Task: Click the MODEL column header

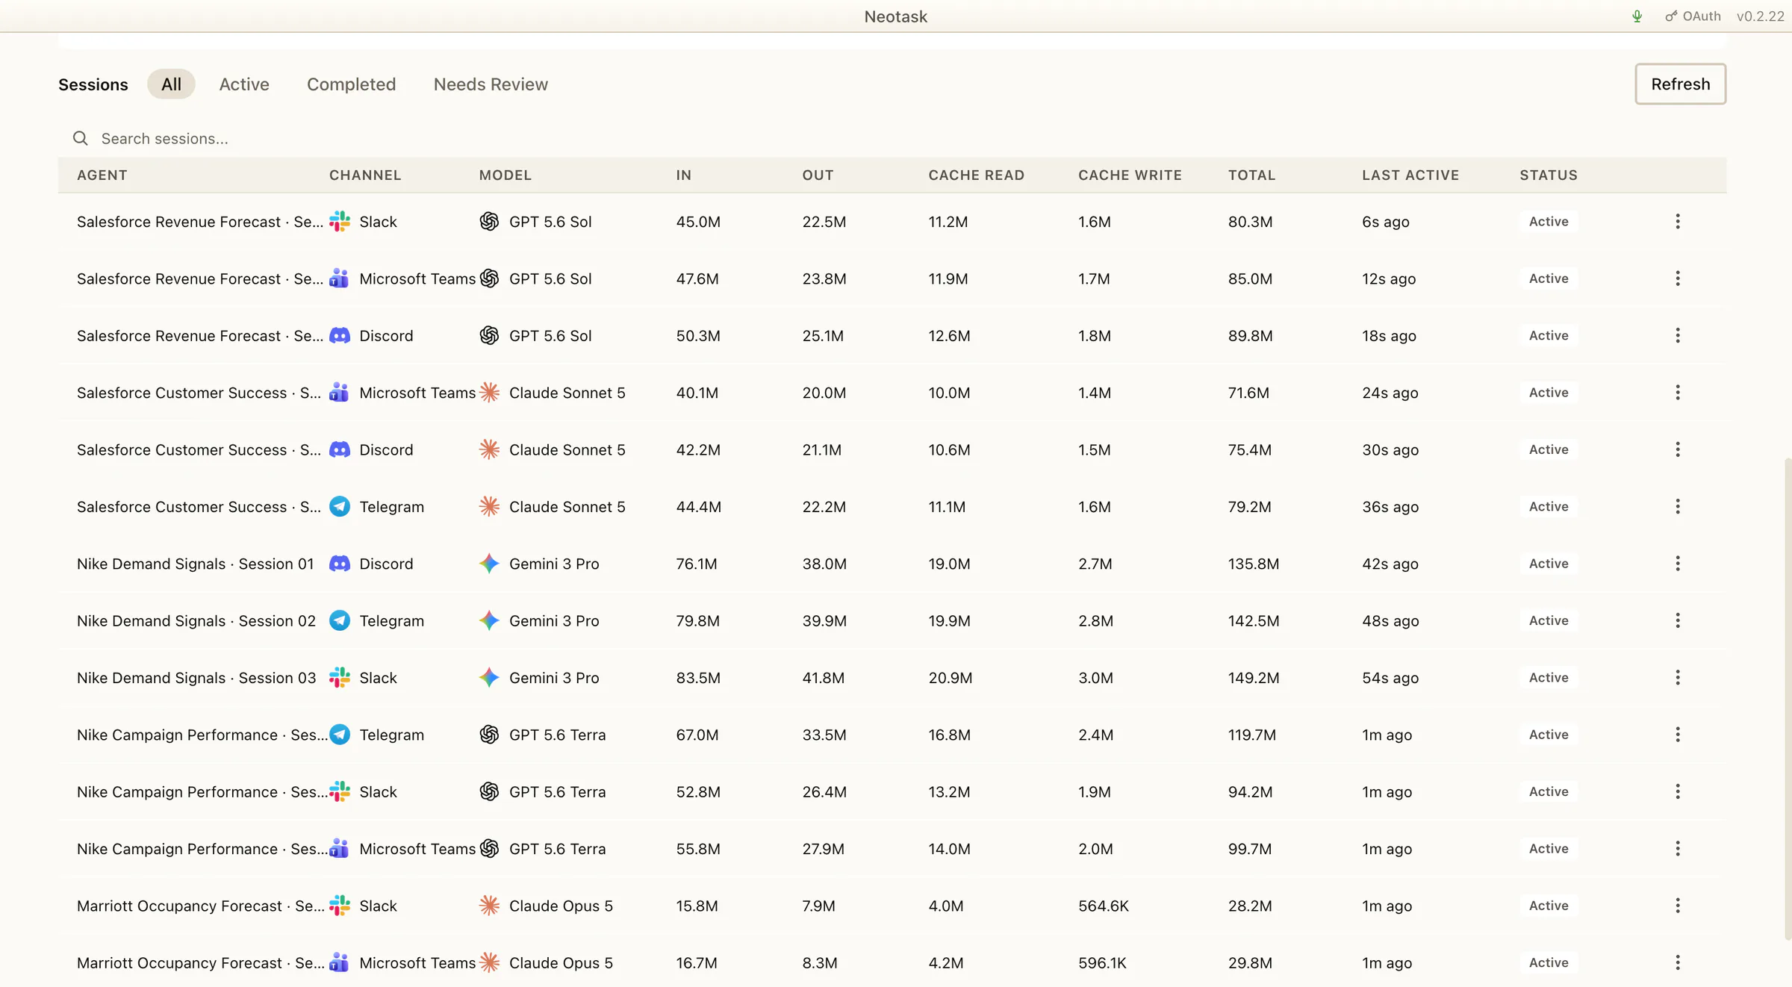Action: point(505,175)
